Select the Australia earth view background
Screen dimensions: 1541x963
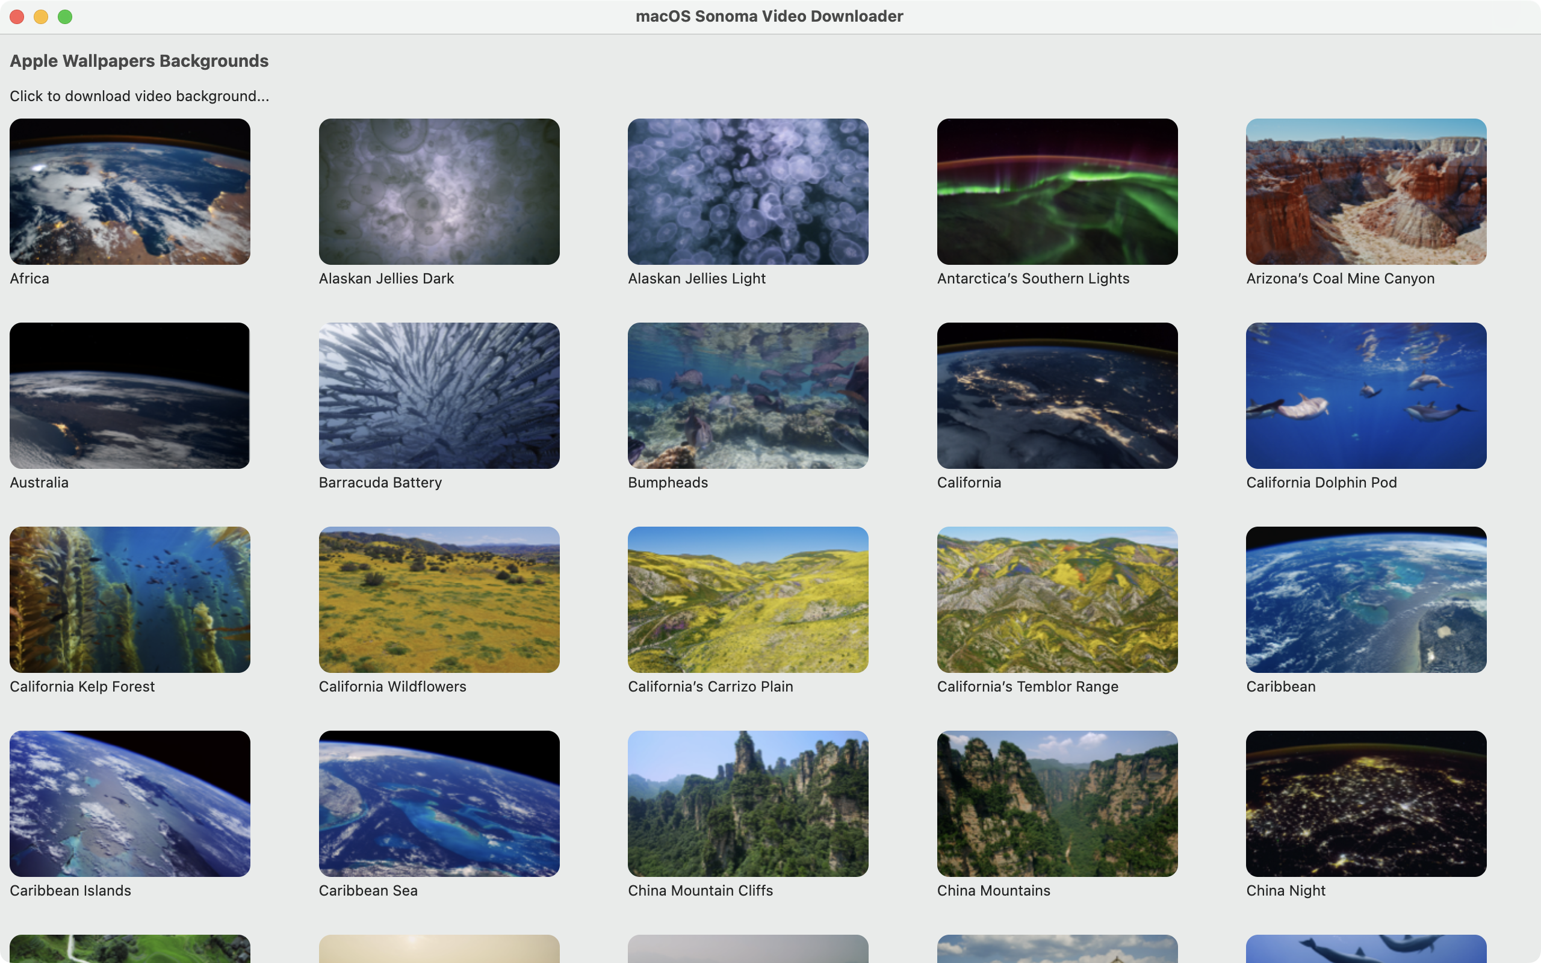point(129,395)
